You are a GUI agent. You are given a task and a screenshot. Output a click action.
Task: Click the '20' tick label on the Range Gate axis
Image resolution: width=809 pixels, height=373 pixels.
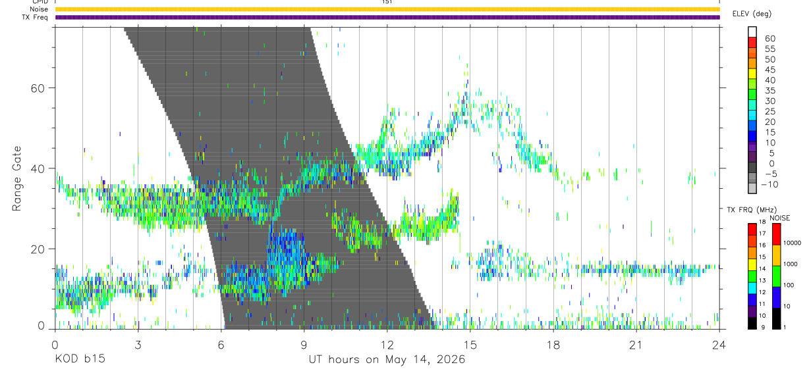click(x=39, y=249)
